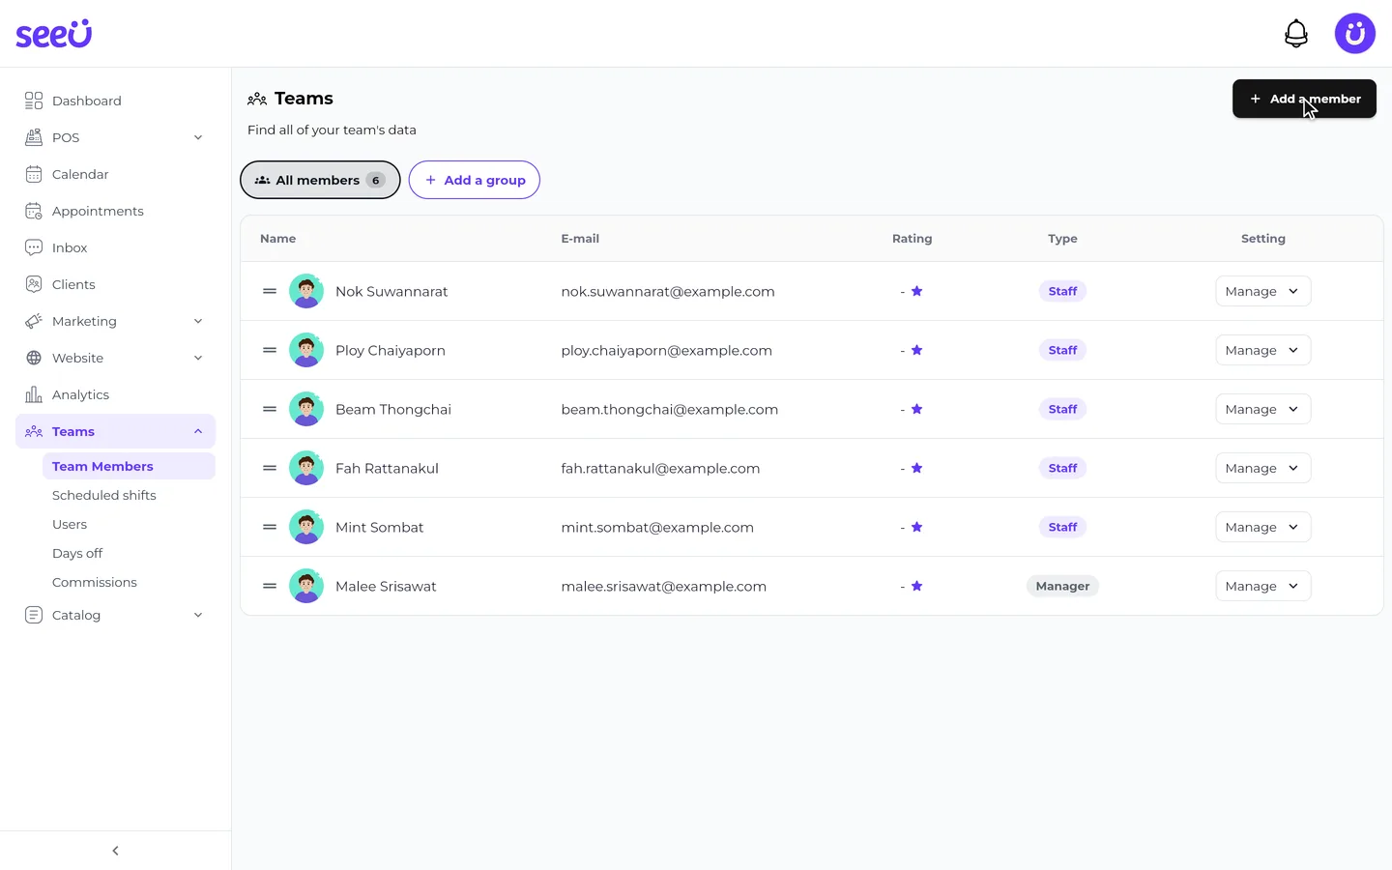Click the Add a group button
1392x870 pixels.
click(474, 180)
